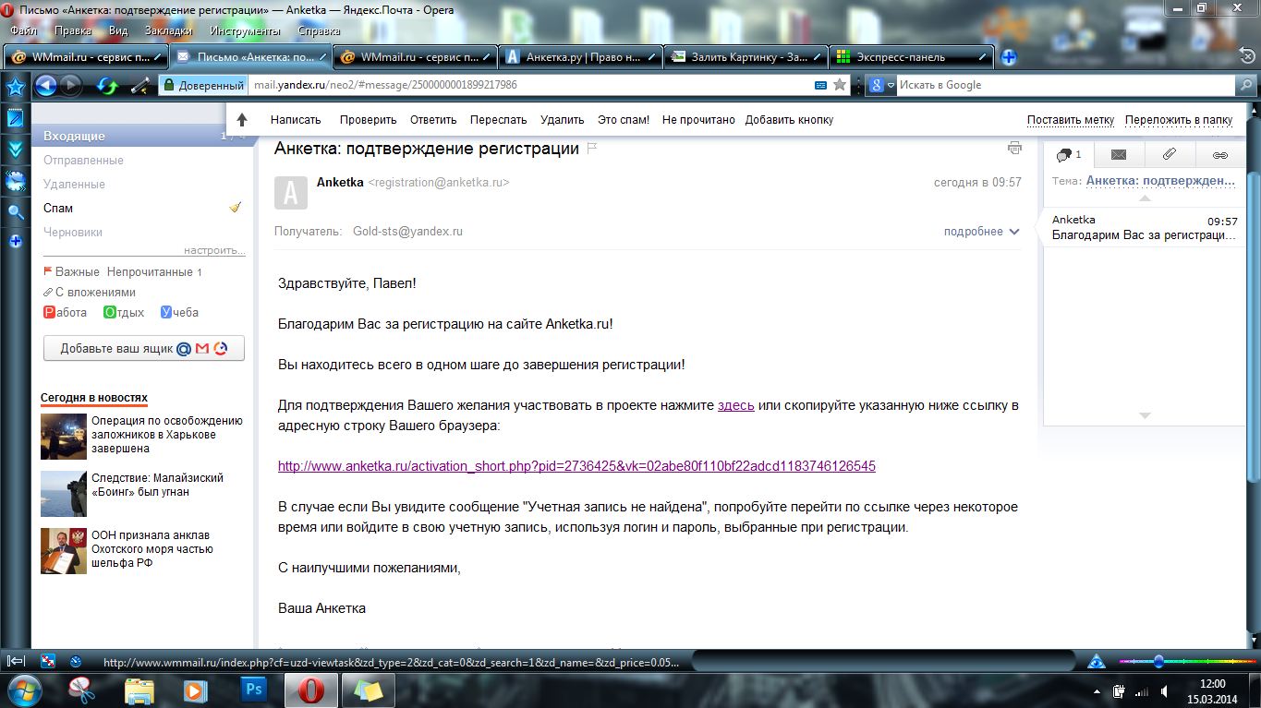Click the address bar URL field

pyautogui.click(x=529, y=85)
